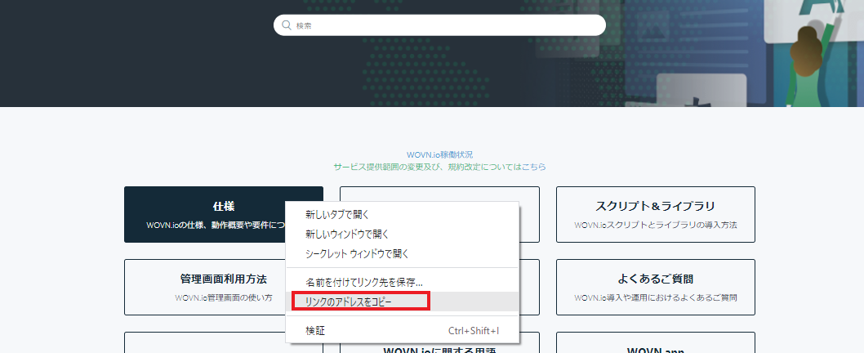Screen dimensions: 864x353
Task: Click the partially visible card below 管理画面利用方法
Action: tap(204, 343)
